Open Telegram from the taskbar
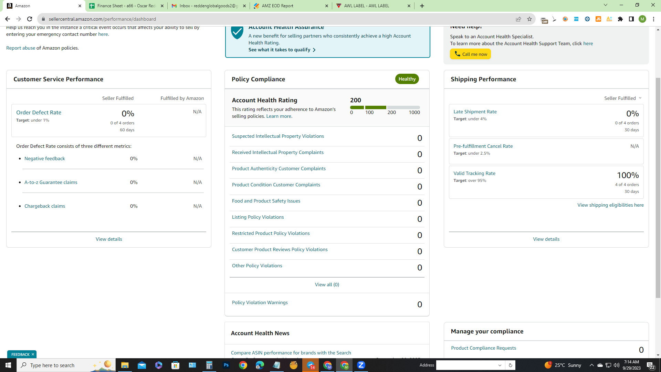661x372 pixels. point(311,365)
